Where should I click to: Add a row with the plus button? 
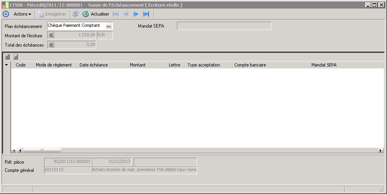14,150
